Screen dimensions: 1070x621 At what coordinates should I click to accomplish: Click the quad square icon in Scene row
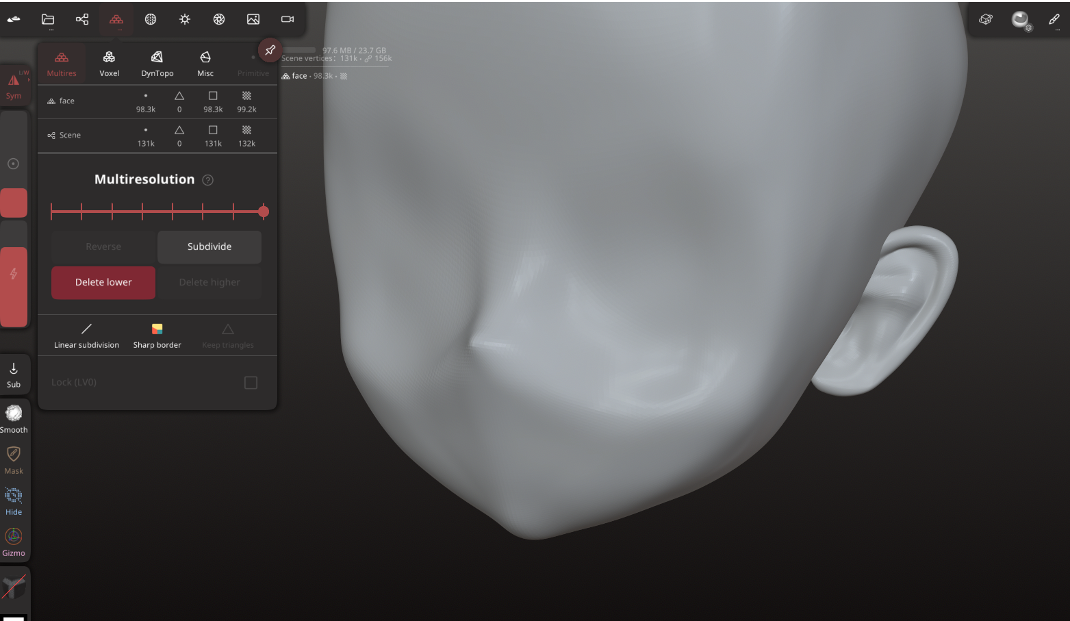pyautogui.click(x=213, y=130)
